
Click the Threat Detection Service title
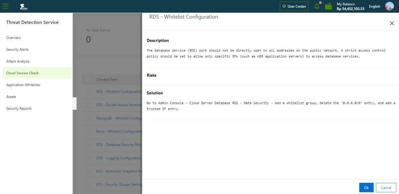(x=32, y=22)
